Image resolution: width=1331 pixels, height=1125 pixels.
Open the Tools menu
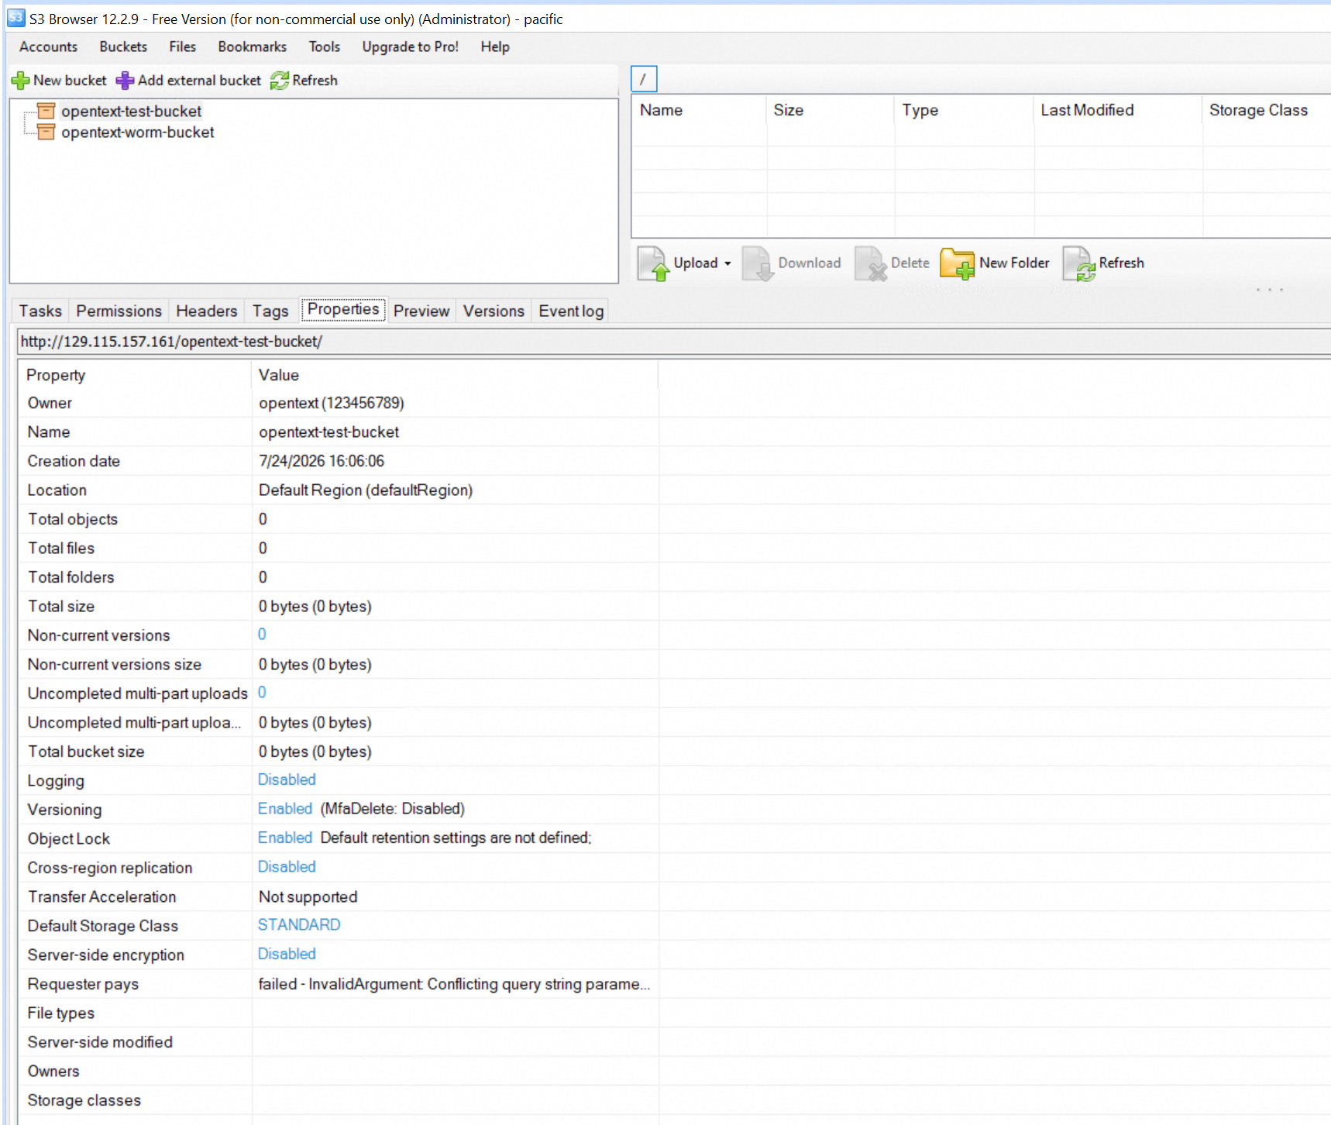[x=325, y=46]
